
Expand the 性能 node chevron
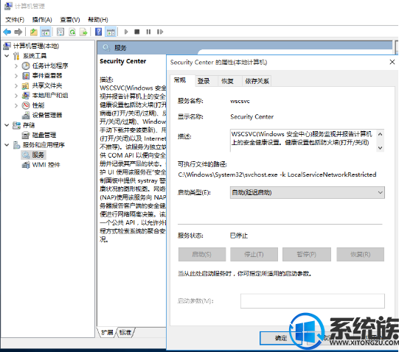[x=16, y=105]
